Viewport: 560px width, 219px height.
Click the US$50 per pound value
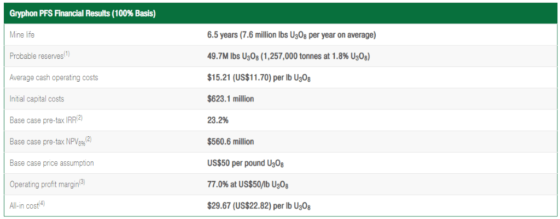pyautogui.click(x=246, y=163)
